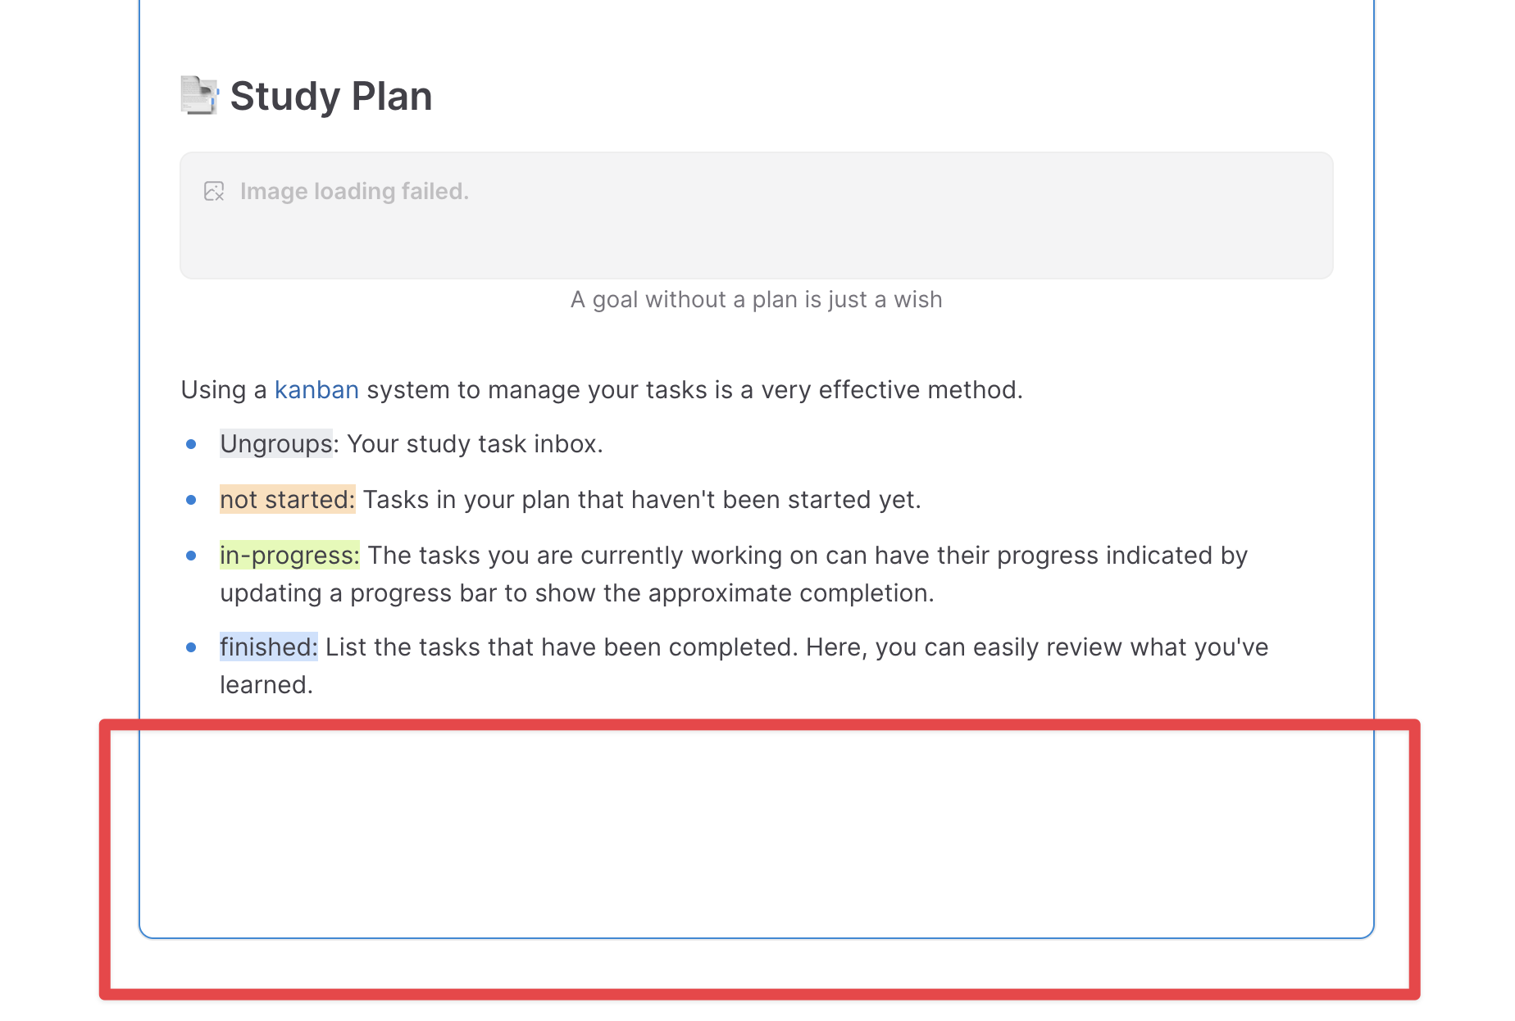1515x1021 pixels.
Task: Click the bullet before not started
Action: [x=191, y=500]
